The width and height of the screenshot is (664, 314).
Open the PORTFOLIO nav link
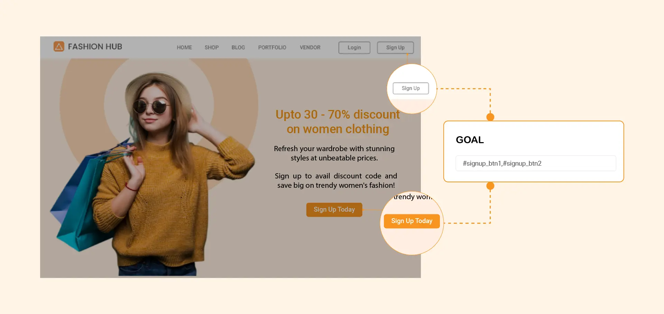pyautogui.click(x=272, y=47)
